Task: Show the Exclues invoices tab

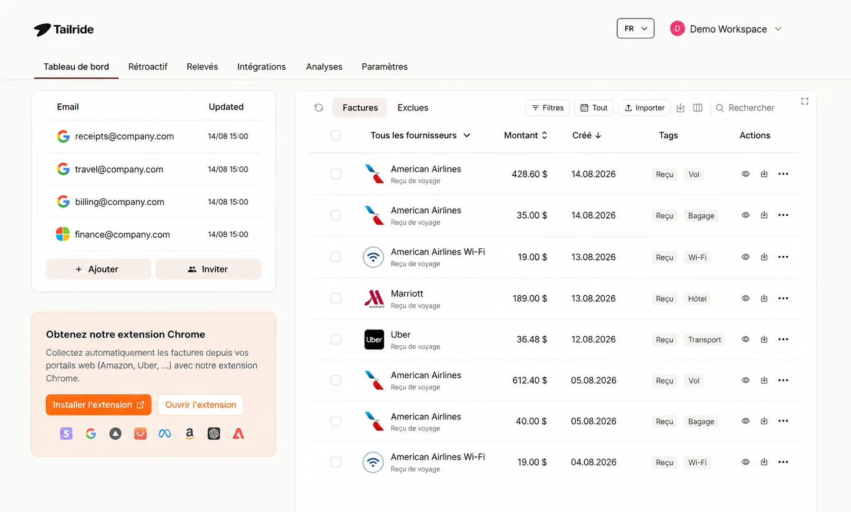Action: [413, 107]
